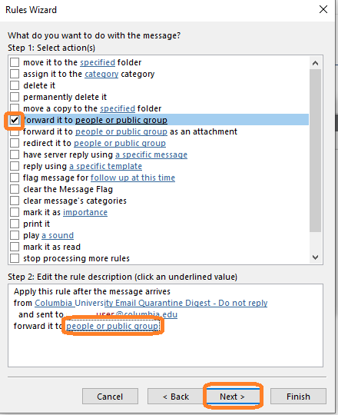338x415 pixels.
Task: Click the Cancel button
Action: [x=110, y=397]
